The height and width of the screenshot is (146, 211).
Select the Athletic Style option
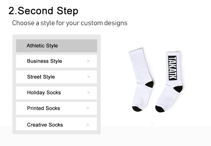coord(57,46)
